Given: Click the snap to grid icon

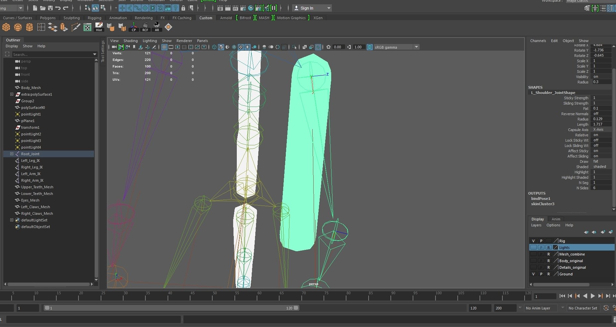Looking at the screenshot, I should [x=122, y=8].
